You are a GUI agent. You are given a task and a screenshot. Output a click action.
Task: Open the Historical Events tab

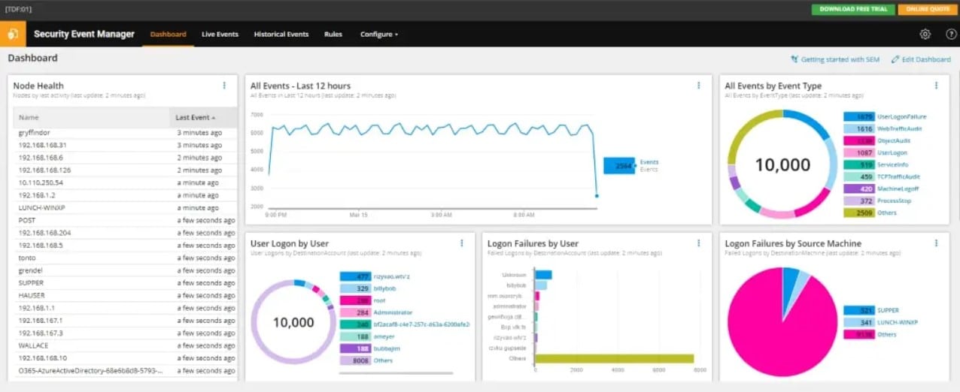(281, 34)
